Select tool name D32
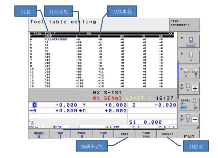Viewport: 218px width, 158px height. click(47, 86)
